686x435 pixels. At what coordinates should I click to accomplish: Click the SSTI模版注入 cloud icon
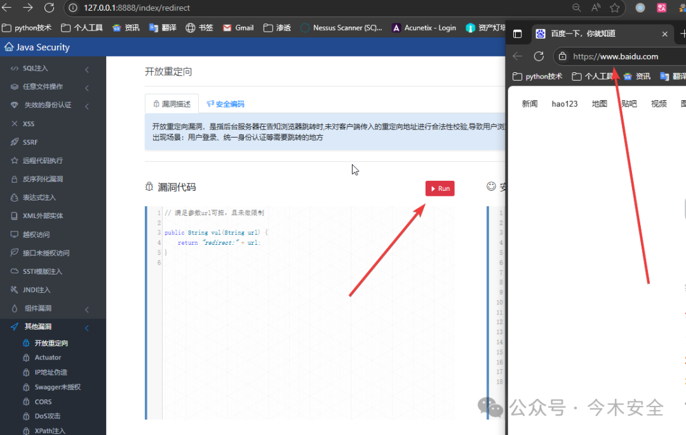point(15,271)
